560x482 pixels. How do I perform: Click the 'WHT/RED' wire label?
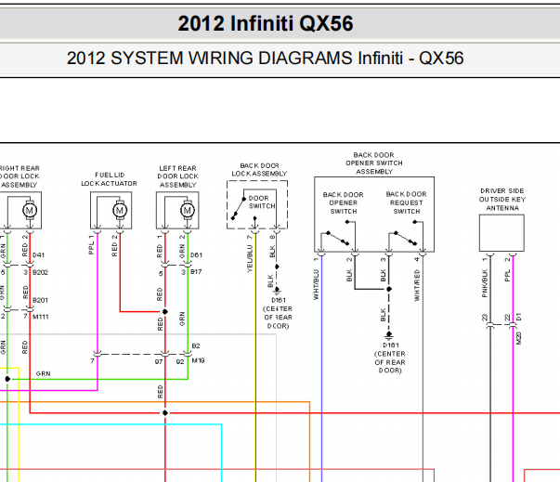[417, 285]
